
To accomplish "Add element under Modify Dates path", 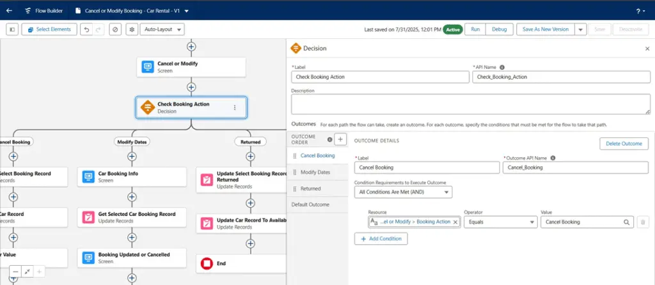I will coord(132,157).
